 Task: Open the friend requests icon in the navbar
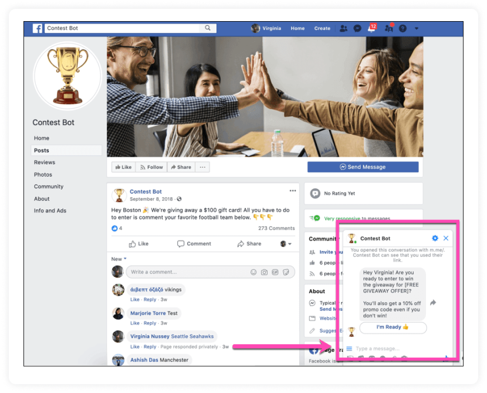pyautogui.click(x=344, y=28)
